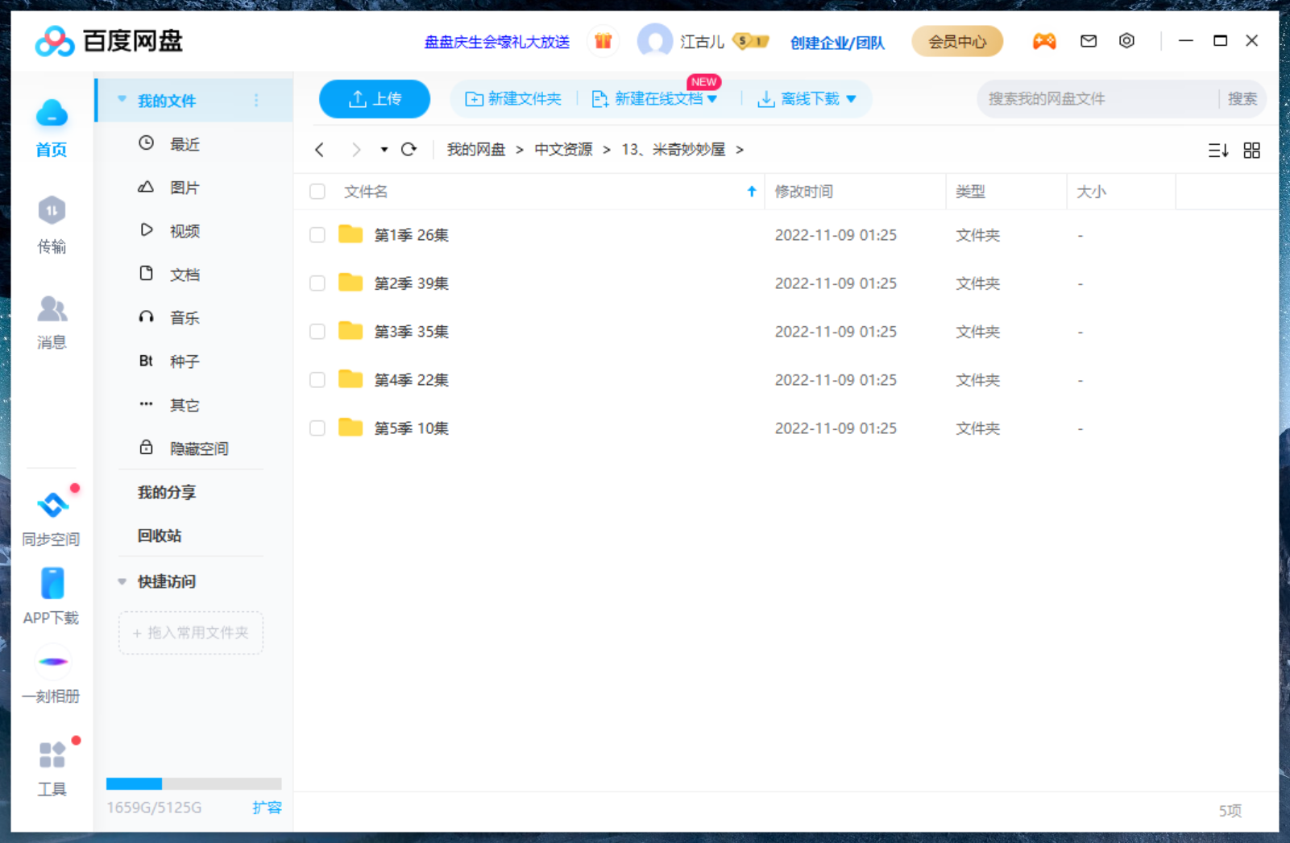The height and width of the screenshot is (843, 1290).
Task: Click the gift box promotion icon
Action: pos(603,40)
